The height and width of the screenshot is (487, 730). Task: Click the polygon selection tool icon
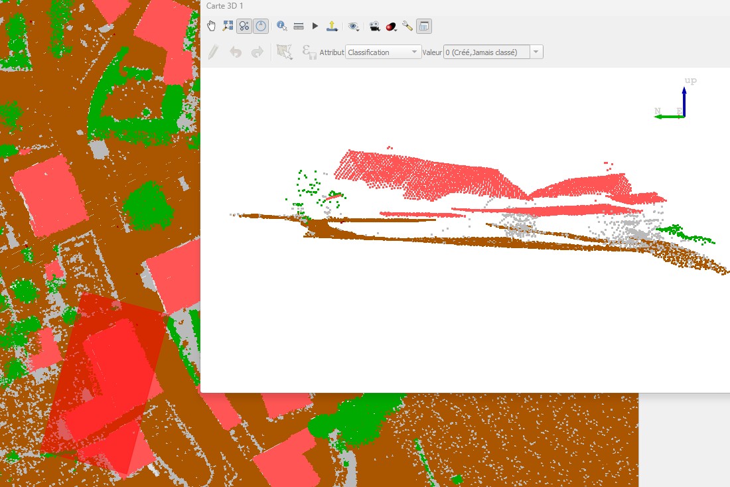(x=285, y=52)
